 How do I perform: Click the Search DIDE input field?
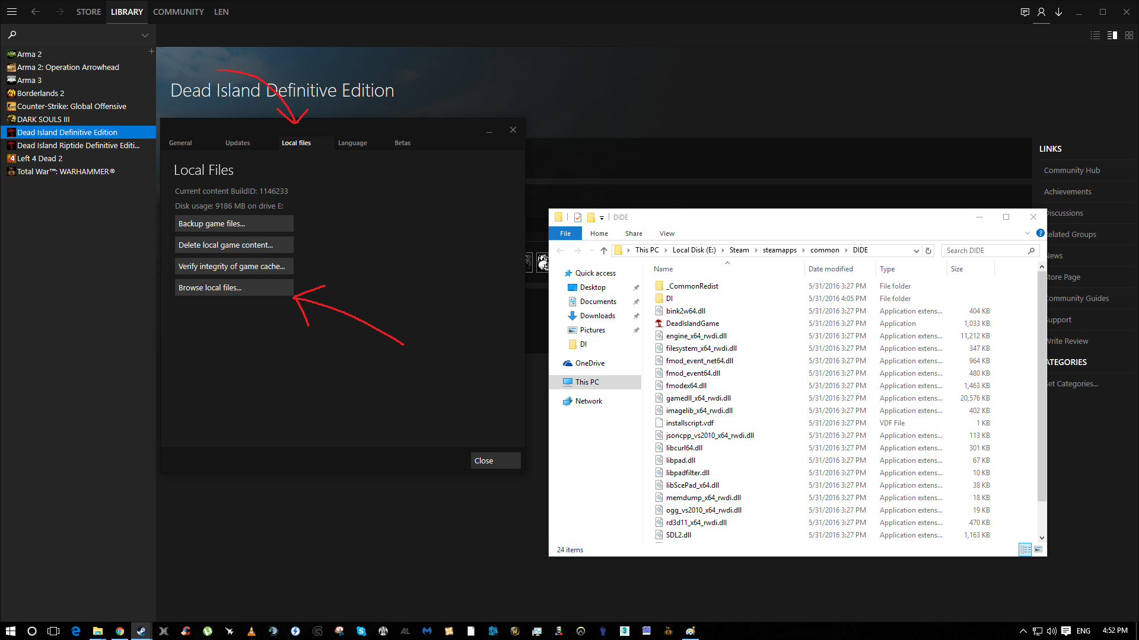coord(985,251)
